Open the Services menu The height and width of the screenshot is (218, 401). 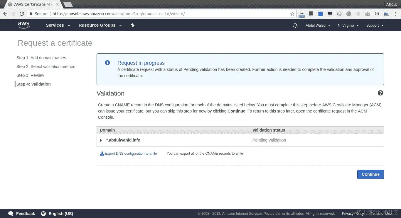click(x=58, y=25)
